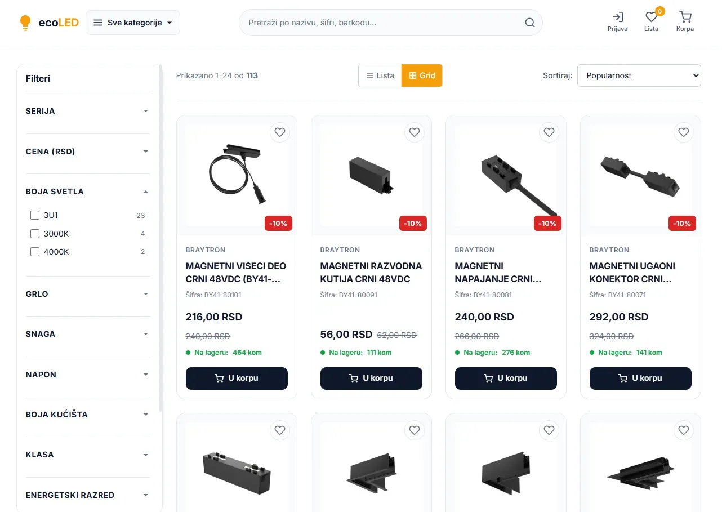Expand the NAPON filter
Screen dimensions: 722x512
point(88,375)
